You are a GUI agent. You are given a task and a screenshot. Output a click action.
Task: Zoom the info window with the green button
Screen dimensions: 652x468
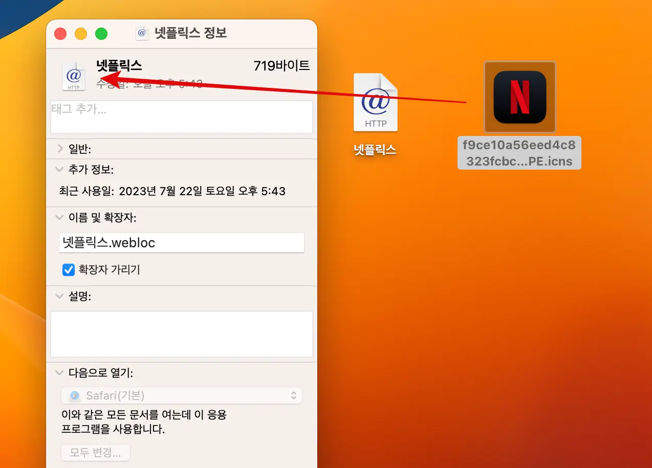(x=101, y=34)
